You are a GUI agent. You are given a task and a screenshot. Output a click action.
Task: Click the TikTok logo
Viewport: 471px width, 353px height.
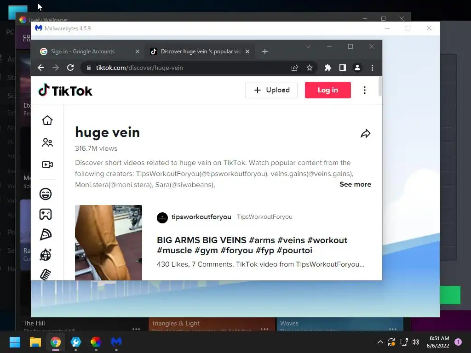coord(65,91)
